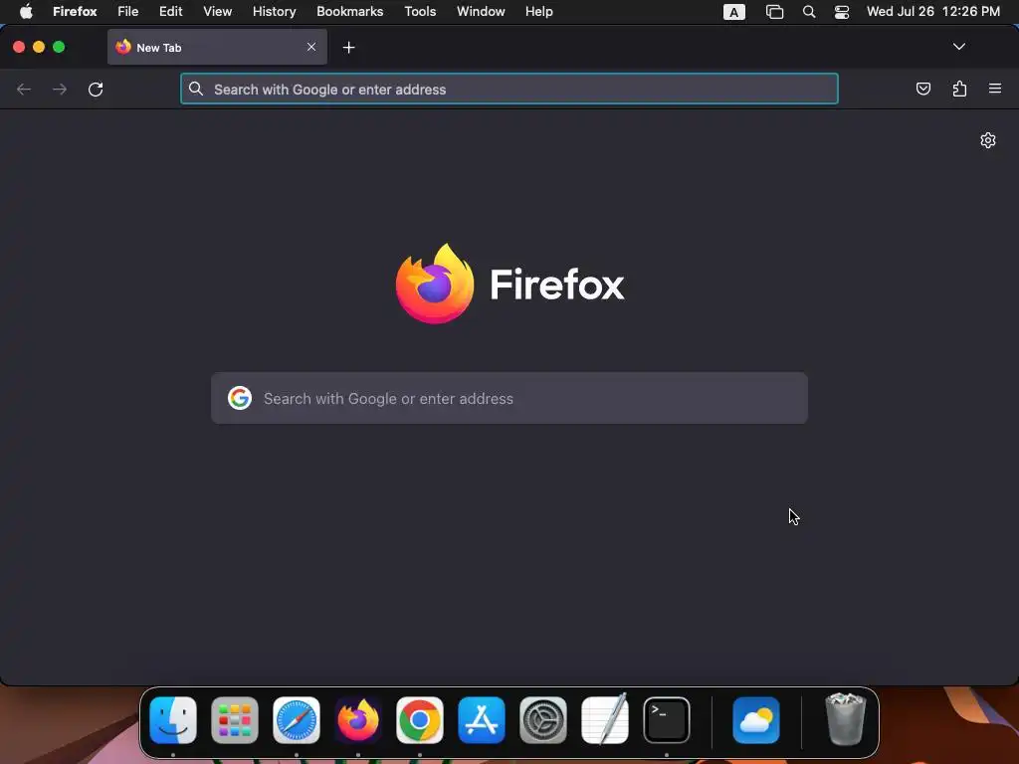
Task: Click the Firefox logo on new tab page
Action: point(435,284)
